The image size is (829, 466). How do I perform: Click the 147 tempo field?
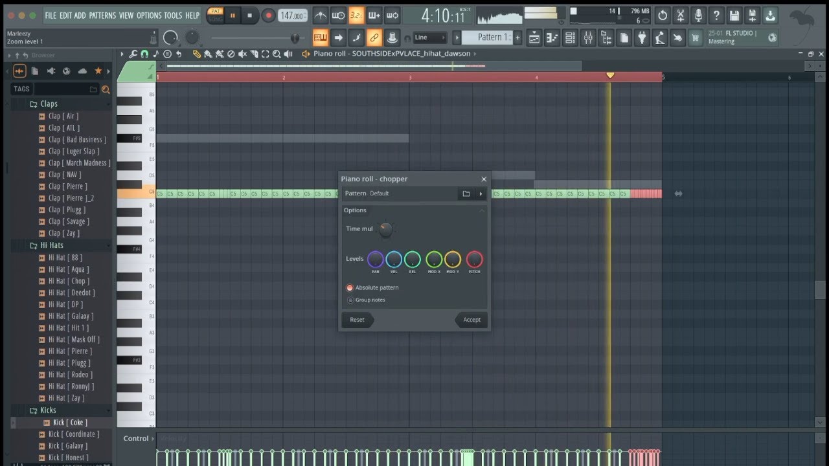(x=293, y=16)
